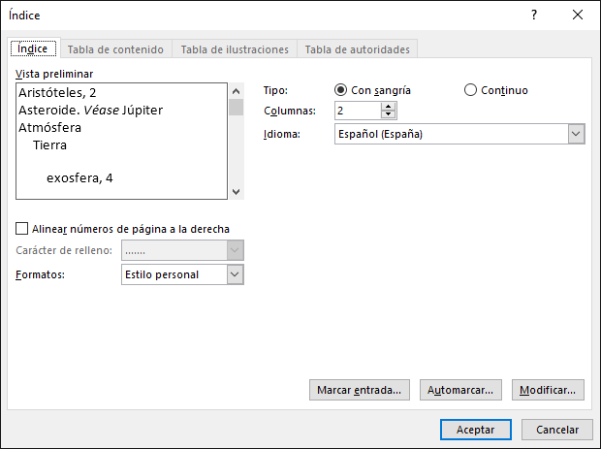Select the Con sangría radio option
This screenshot has height=449, width=601.
click(340, 90)
